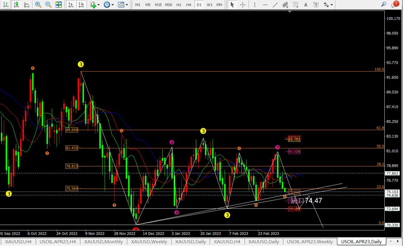The width and height of the screenshot is (403, 246).
Task: Open the chart templates icon
Action: pos(121,5)
